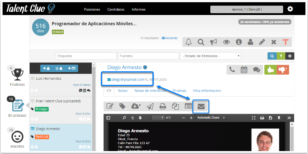Screen dimensions: 308x154
Task: Toggle the PDF viewer sidebar
Action: pyautogui.click(x=108, y=118)
